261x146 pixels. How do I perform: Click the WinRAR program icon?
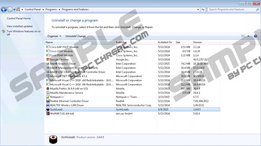tap(48, 114)
